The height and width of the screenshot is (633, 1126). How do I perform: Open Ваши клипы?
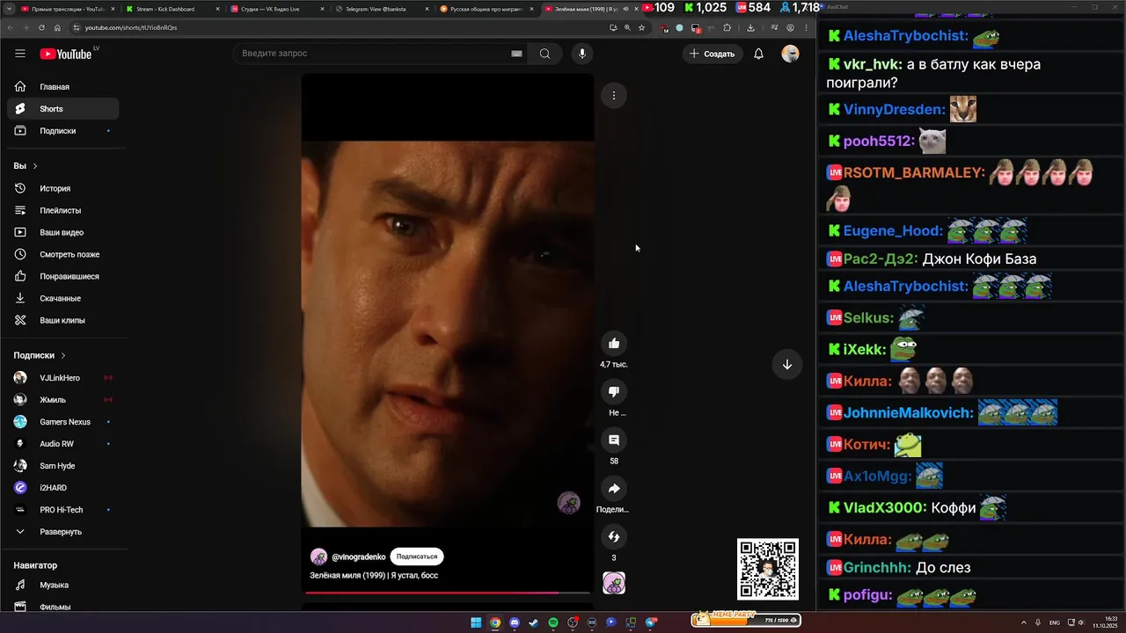coord(62,320)
